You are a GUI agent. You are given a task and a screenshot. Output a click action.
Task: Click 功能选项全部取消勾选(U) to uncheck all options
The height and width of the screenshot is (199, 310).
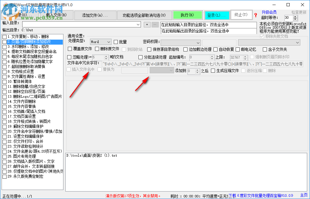144,15
